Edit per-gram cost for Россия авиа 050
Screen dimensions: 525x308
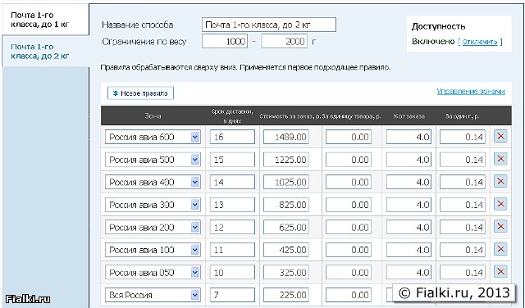pos(463,273)
